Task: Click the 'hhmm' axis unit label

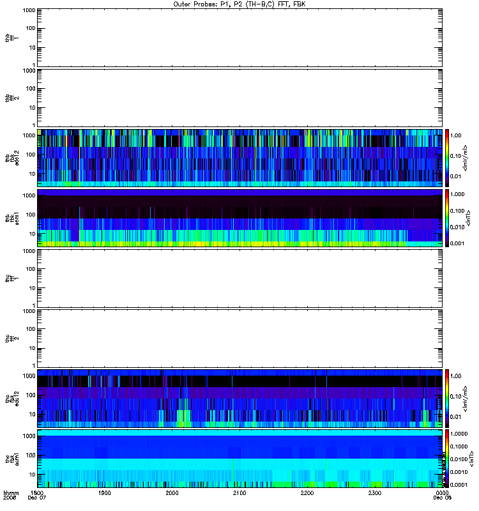Action: [11, 493]
